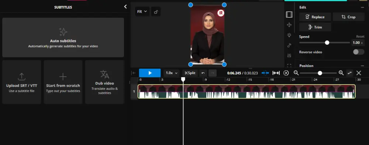Collapse the Subtitles panel with the back chevron
Viewport: 369px width, 145px height.
pos(125,7)
